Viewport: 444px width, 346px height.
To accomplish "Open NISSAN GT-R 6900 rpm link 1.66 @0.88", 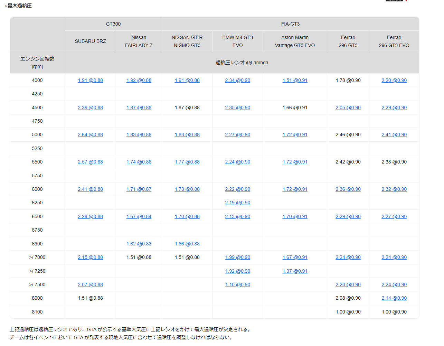I will [187, 244].
